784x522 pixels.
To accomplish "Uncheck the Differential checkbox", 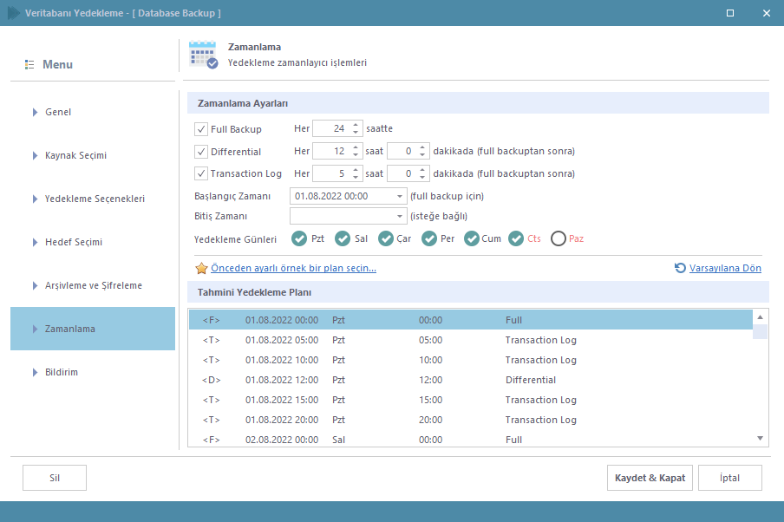I will click(201, 151).
